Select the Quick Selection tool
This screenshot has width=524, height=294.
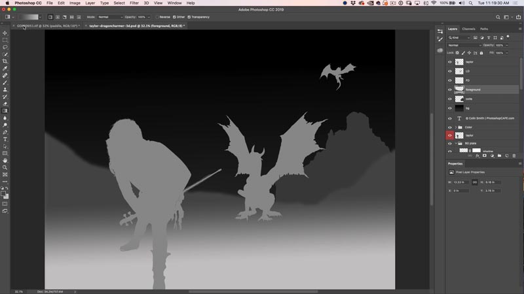point(5,54)
